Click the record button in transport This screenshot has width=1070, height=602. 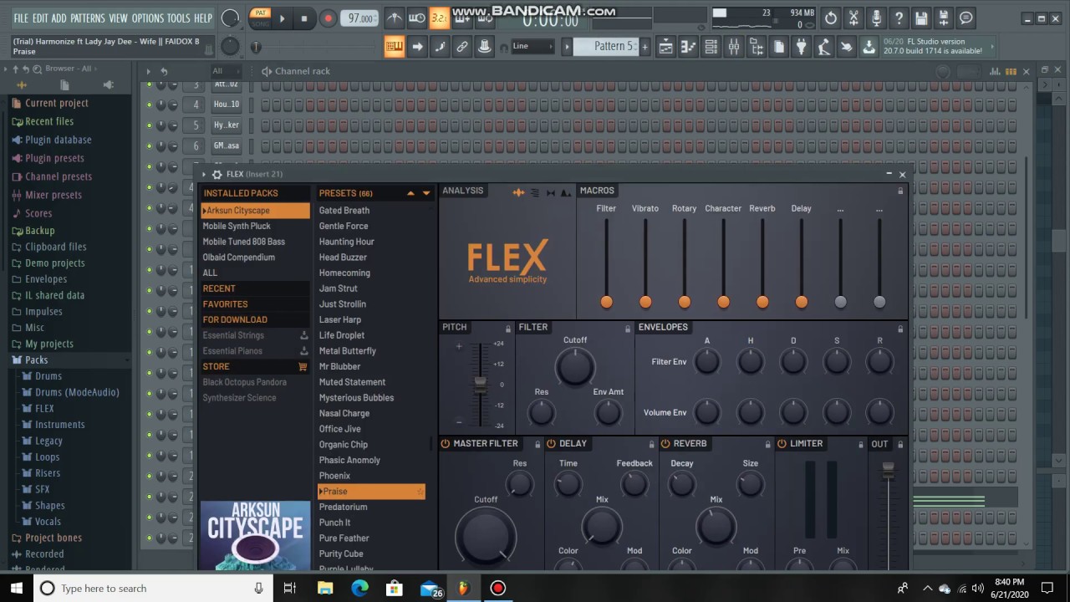coord(328,18)
